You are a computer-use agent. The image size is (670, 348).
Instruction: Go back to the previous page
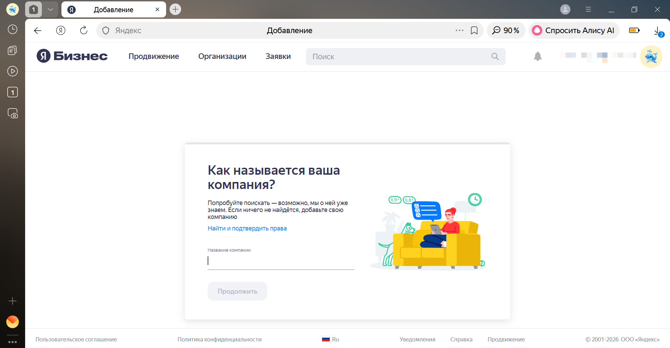click(x=37, y=30)
